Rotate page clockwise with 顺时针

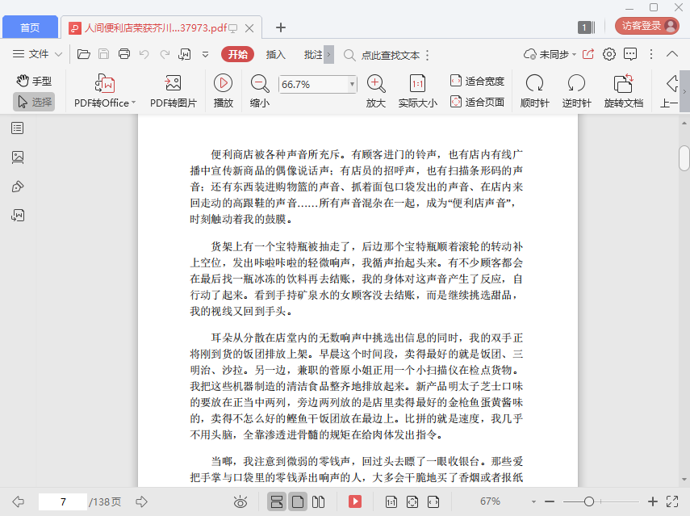(x=534, y=83)
